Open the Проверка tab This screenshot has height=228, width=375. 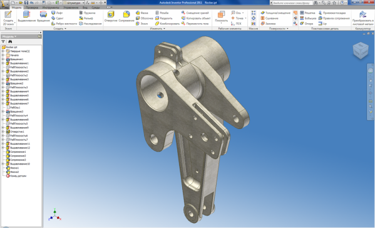32,8
